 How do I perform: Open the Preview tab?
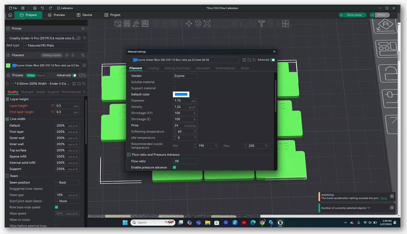coord(56,15)
